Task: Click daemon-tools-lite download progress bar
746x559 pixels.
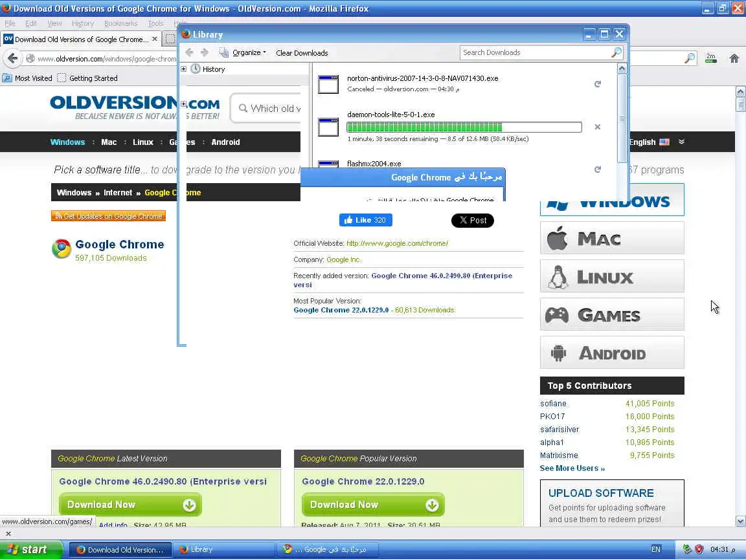Action: pos(464,127)
